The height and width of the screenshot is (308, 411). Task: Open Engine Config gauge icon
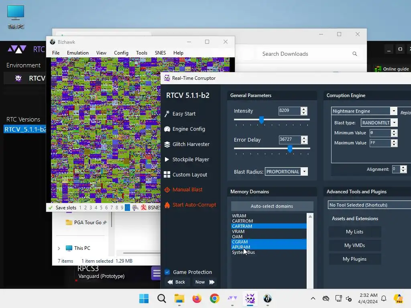coord(167,129)
